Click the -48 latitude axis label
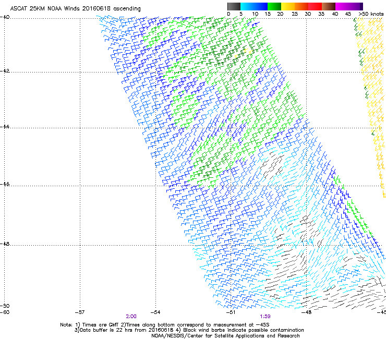This screenshot has height=339, width=386. (x=5, y=244)
